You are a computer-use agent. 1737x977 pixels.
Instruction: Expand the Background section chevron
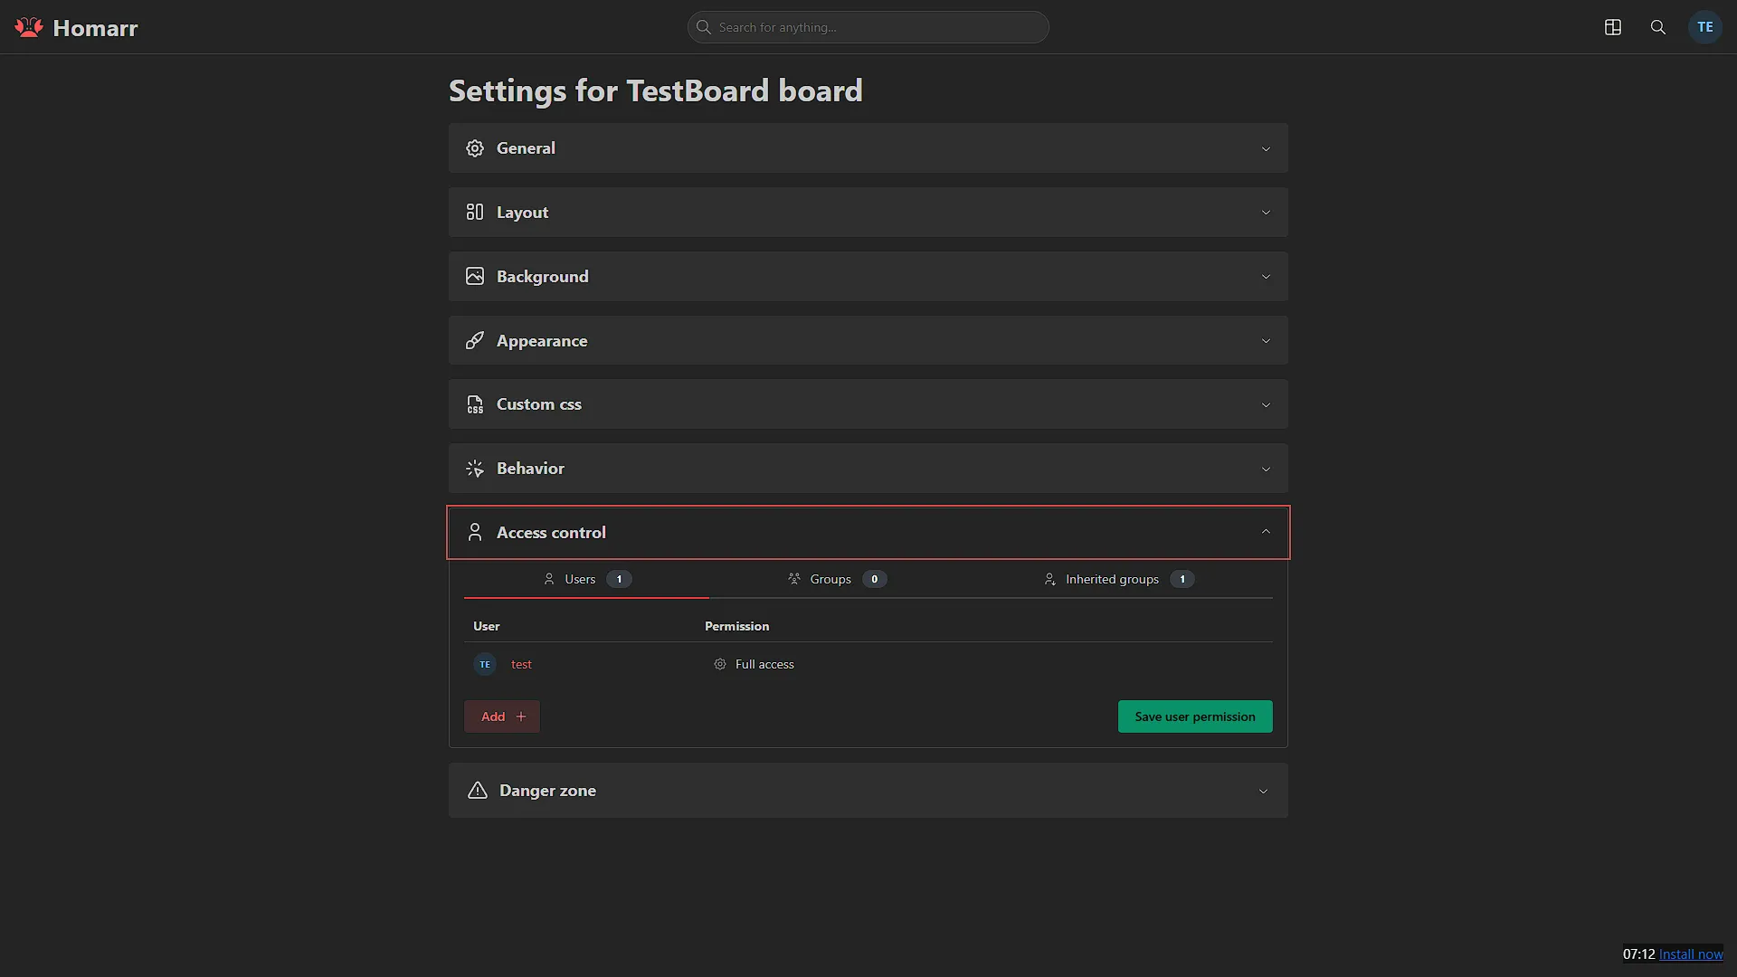tap(1266, 277)
